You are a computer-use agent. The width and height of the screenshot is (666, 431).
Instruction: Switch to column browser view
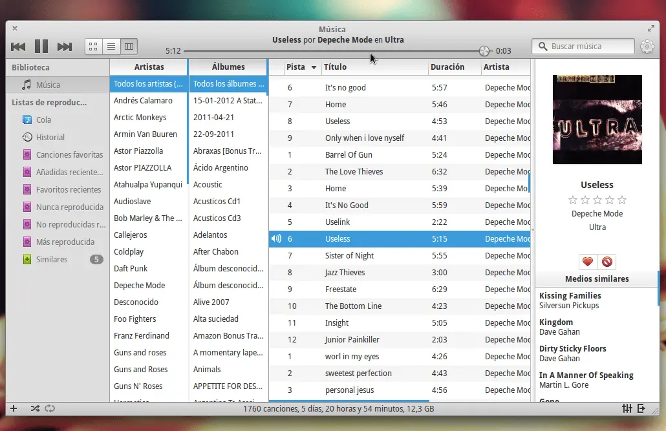tap(129, 47)
